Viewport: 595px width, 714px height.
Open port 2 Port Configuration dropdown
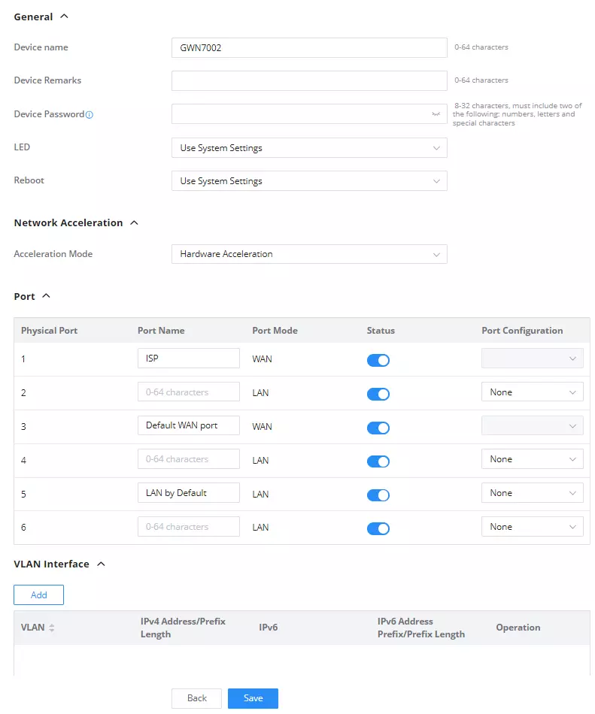[x=532, y=392]
